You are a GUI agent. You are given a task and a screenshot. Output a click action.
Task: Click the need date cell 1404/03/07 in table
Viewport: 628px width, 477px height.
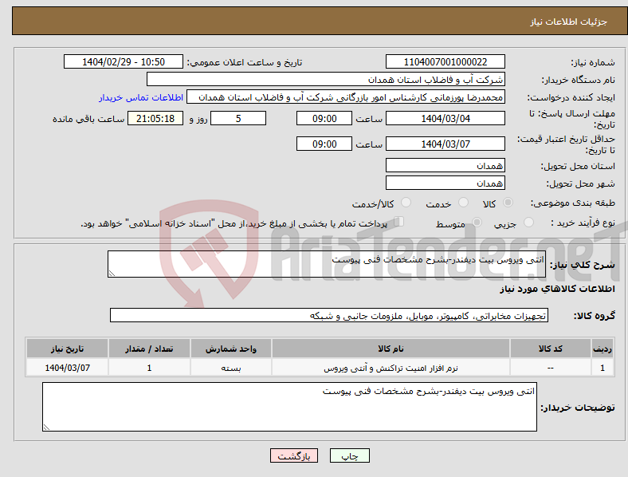click(67, 368)
